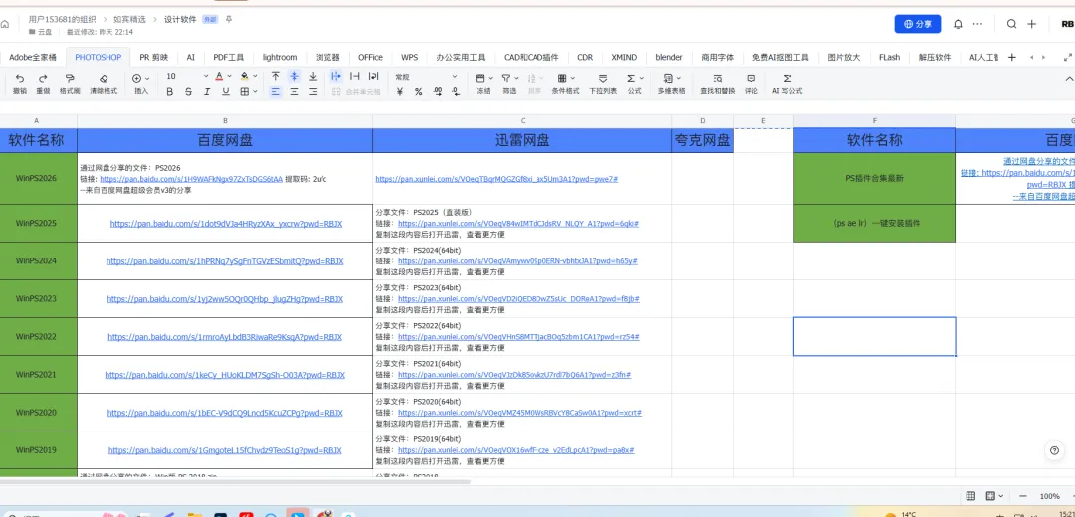Collapse the toolbar with the up chevron

pyautogui.click(x=1068, y=79)
